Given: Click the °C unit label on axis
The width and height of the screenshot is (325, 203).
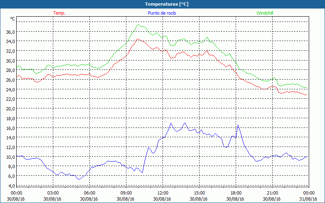Looking at the screenshot, I should [13, 19].
